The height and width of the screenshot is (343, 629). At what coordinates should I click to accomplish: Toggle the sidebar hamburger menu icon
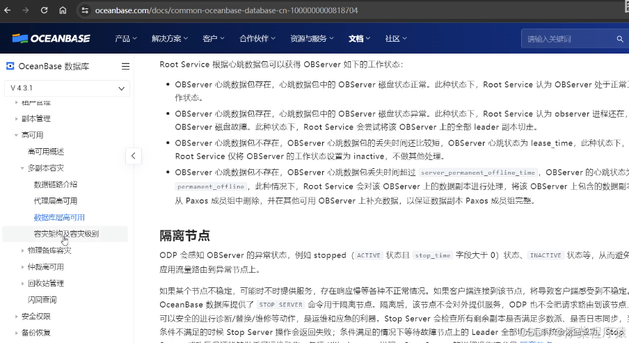coord(125,66)
